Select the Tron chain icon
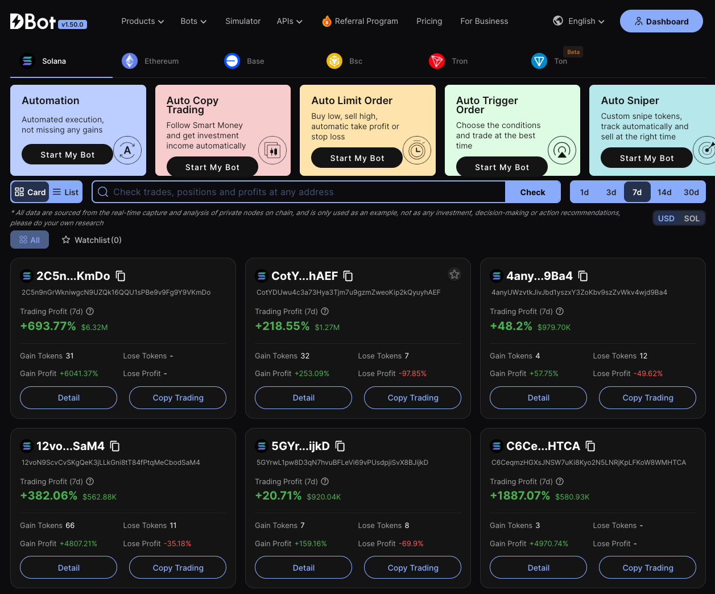 pos(437,60)
